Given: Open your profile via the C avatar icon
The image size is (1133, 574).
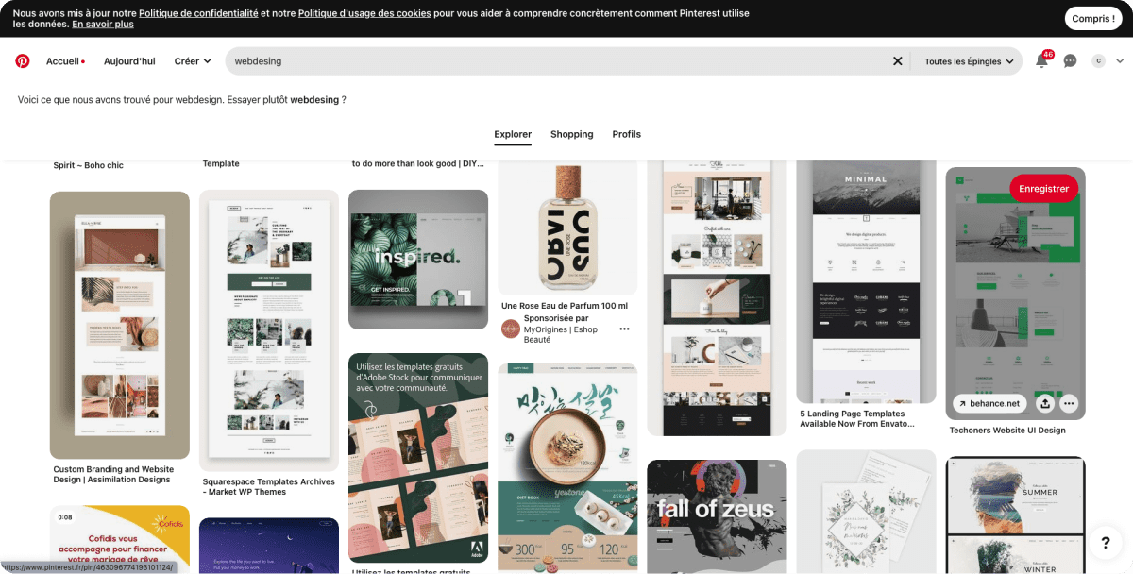Looking at the screenshot, I should tap(1098, 60).
